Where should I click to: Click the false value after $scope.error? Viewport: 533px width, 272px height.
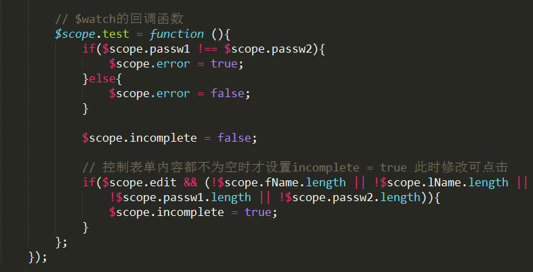[x=228, y=94]
